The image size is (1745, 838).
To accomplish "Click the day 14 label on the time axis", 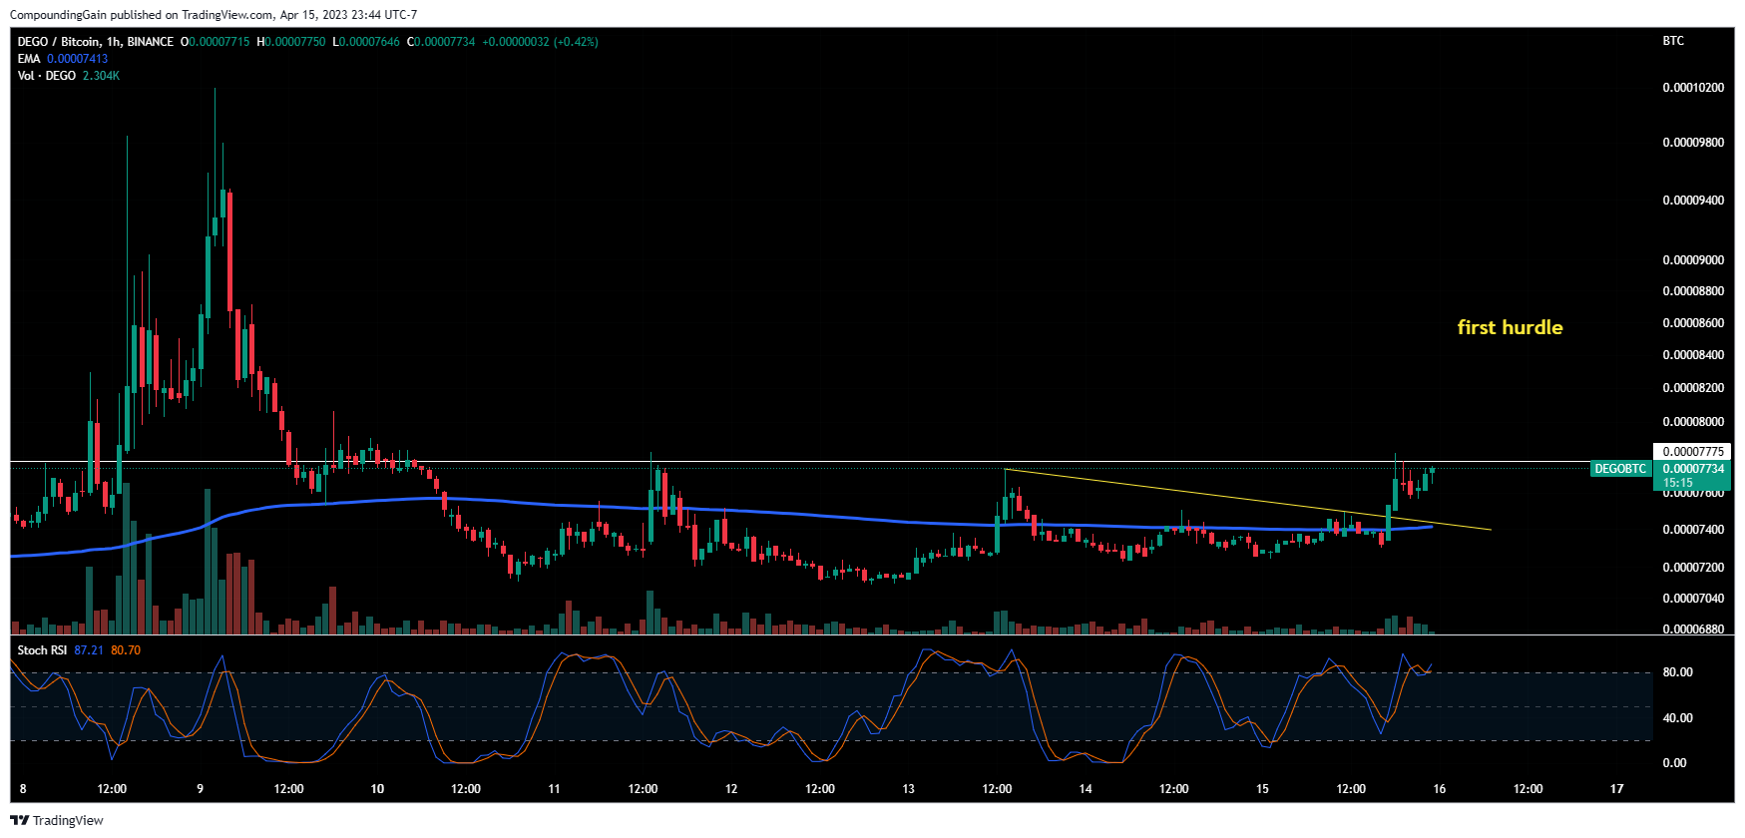I will click(1085, 789).
